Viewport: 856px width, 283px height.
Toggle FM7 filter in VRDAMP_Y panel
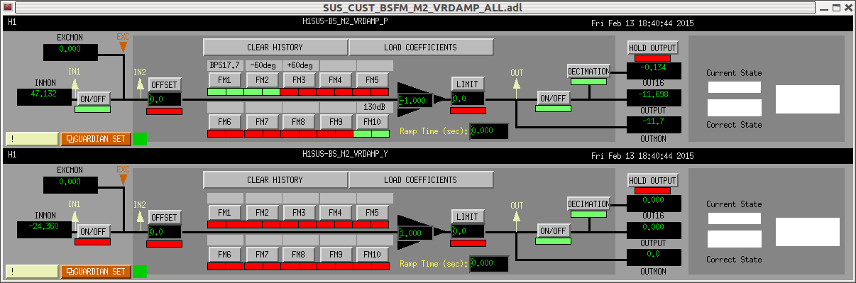[x=262, y=254]
